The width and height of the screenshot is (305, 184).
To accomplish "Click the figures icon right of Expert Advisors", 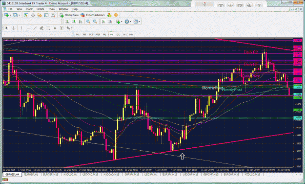I will [x=109, y=15].
